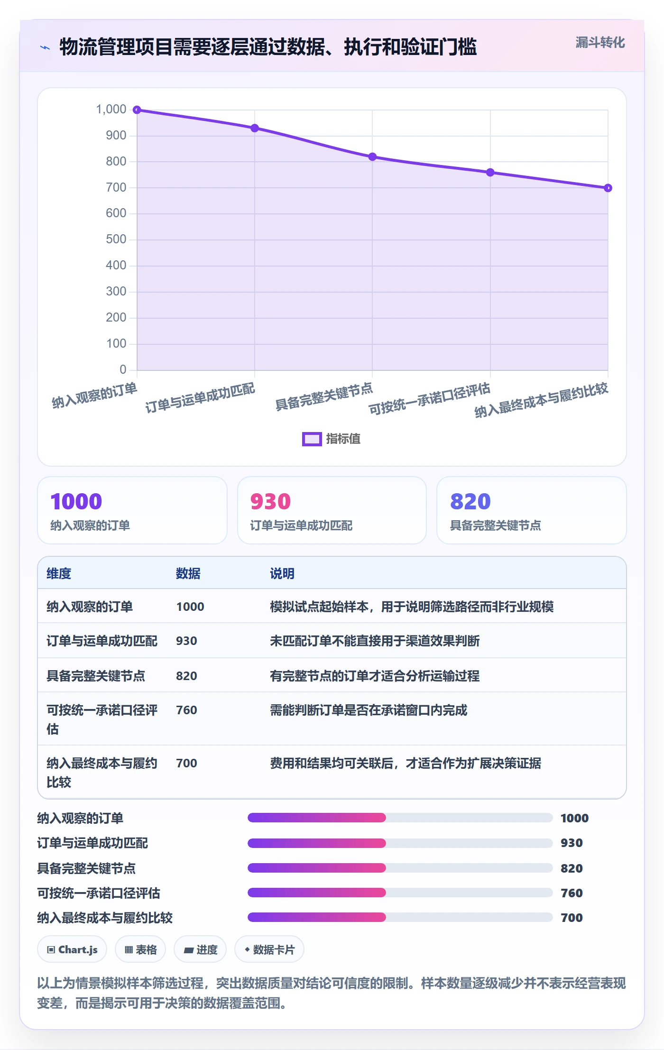Image resolution: width=664 pixels, height=1050 pixels.
Task: Select the 表格 tag chip
Action: coord(140,949)
